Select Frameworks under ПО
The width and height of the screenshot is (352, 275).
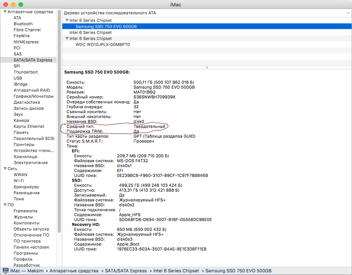coord(25,211)
